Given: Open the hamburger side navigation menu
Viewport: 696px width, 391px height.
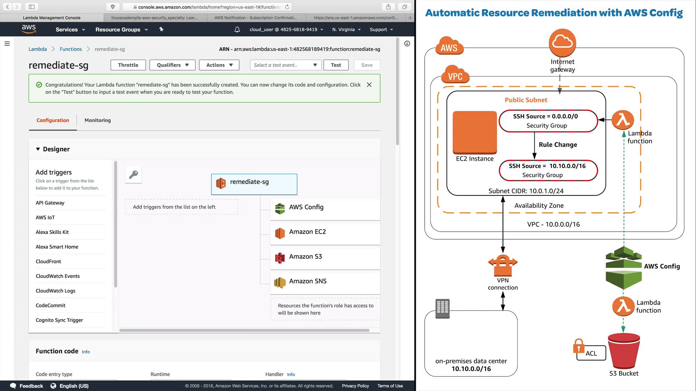Looking at the screenshot, I should [x=7, y=43].
